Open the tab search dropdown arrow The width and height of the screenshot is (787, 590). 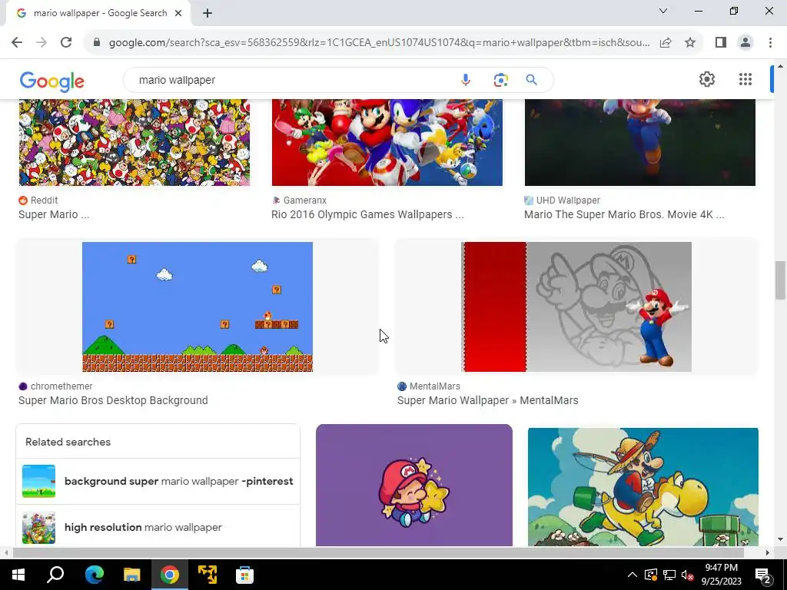pyautogui.click(x=663, y=11)
